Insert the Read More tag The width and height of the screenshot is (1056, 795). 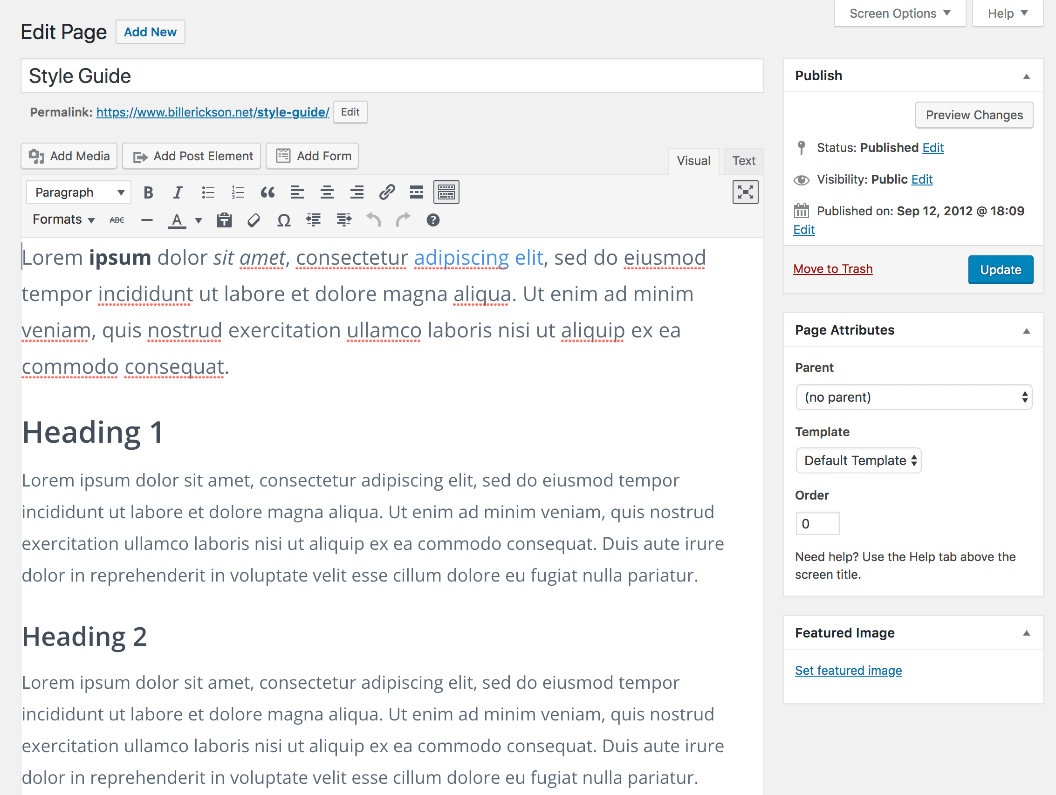(416, 192)
